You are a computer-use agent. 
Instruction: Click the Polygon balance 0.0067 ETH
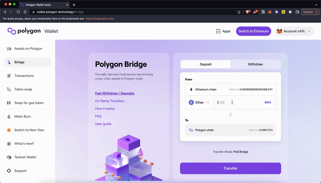coord(266,130)
